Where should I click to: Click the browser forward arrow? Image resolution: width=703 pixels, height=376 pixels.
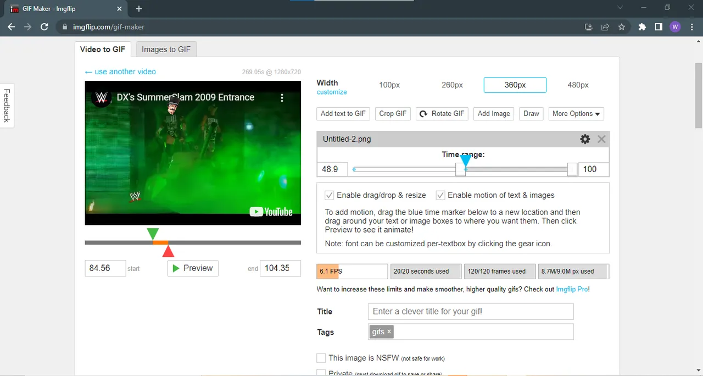click(x=28, y=27)
